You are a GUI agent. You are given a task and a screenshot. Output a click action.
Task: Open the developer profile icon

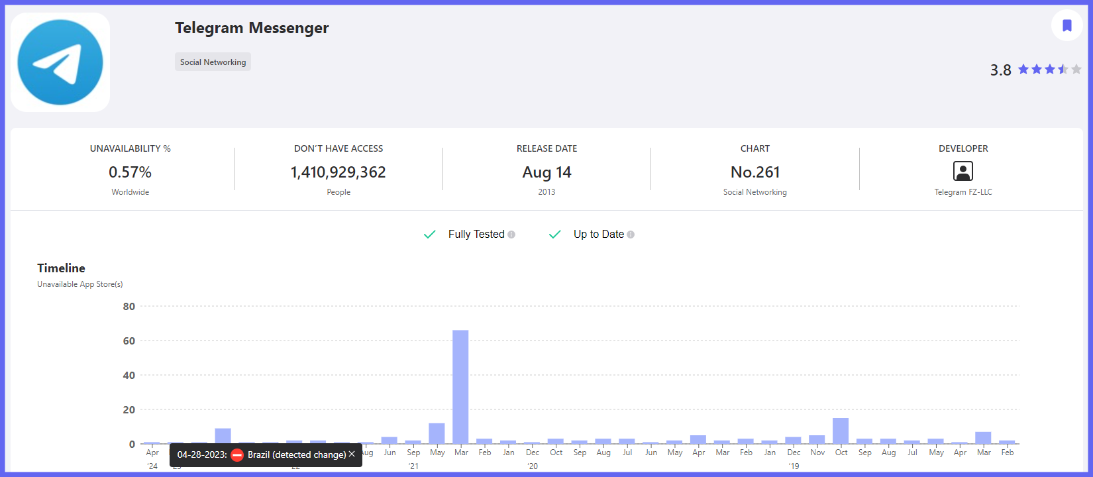point(963,171)
